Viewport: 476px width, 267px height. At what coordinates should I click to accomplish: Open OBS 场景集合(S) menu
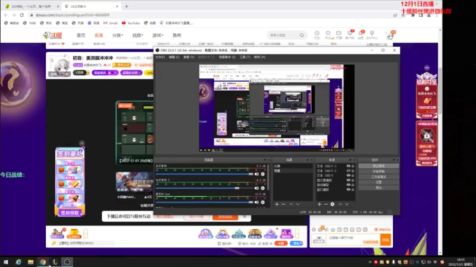pos(227,57)
